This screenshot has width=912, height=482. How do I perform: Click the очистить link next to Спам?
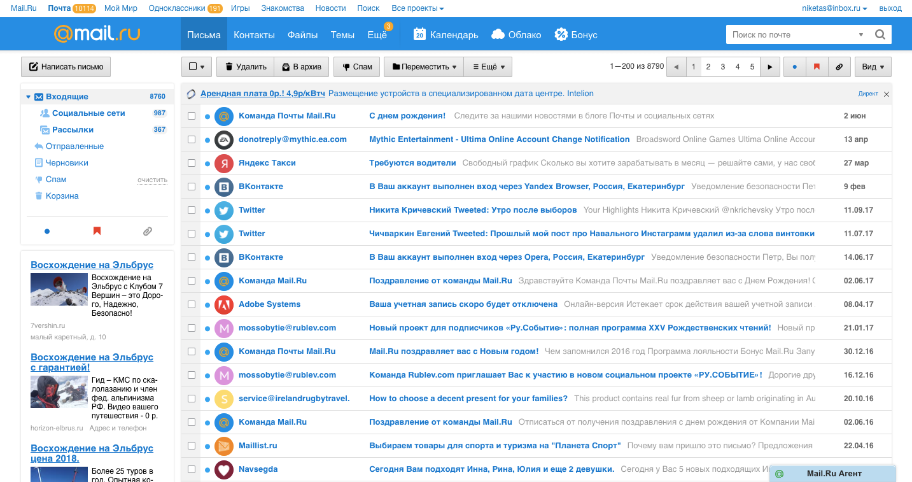point(152,180)
